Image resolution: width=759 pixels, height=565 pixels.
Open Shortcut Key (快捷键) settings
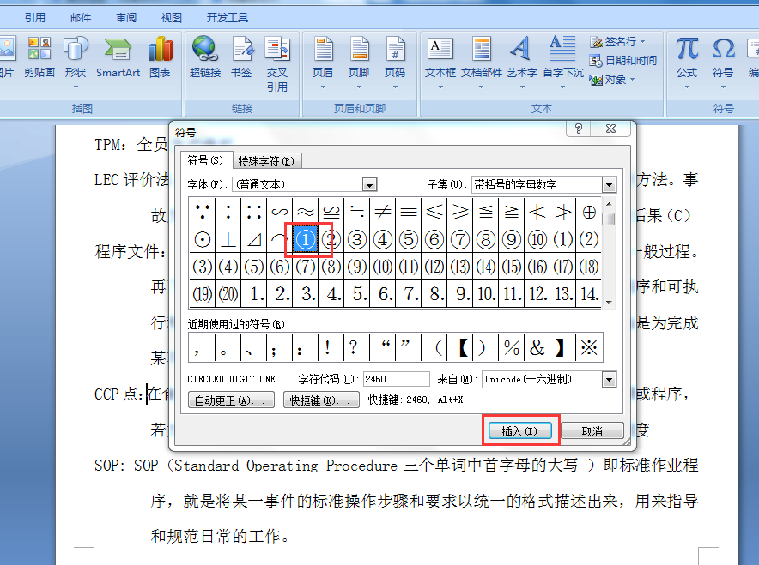[321, 400]
